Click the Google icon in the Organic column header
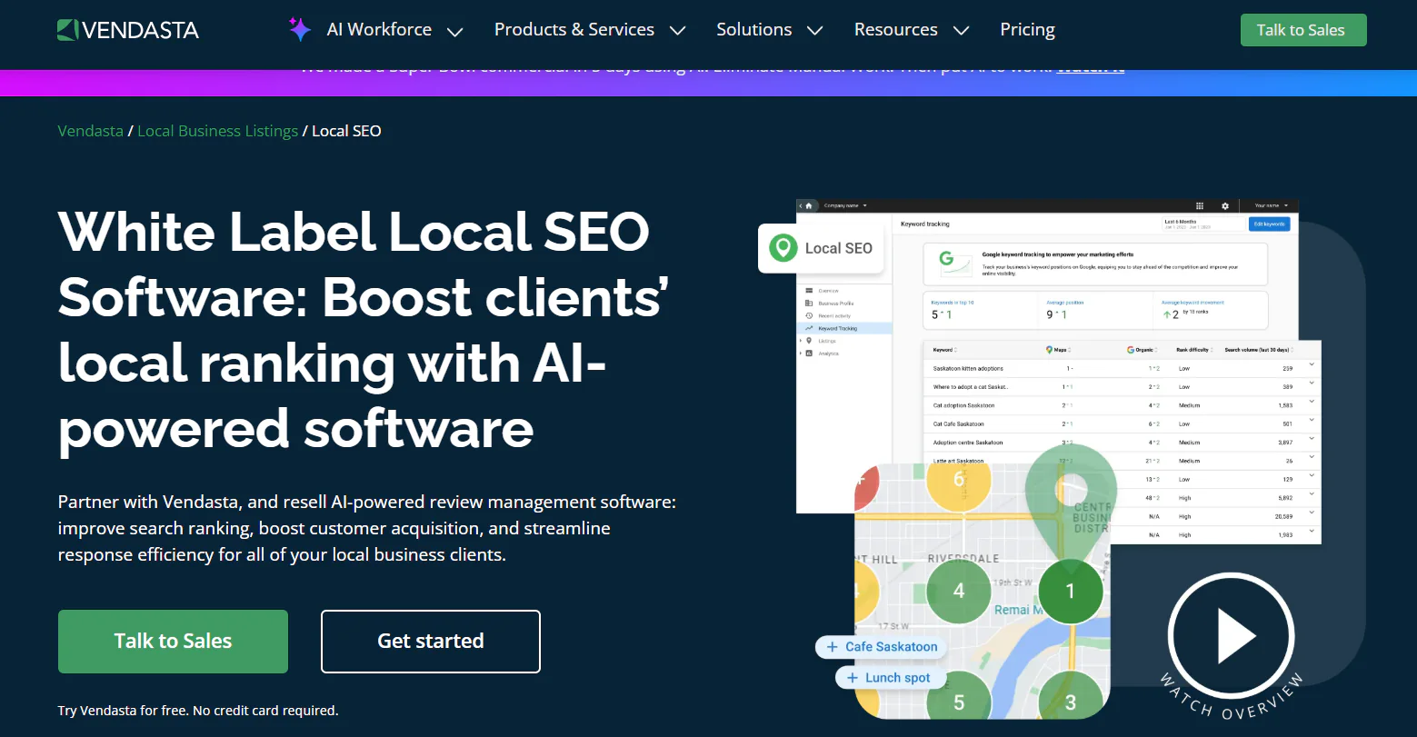Screen dimensions: 1417x737 [x=1131, y=350]
